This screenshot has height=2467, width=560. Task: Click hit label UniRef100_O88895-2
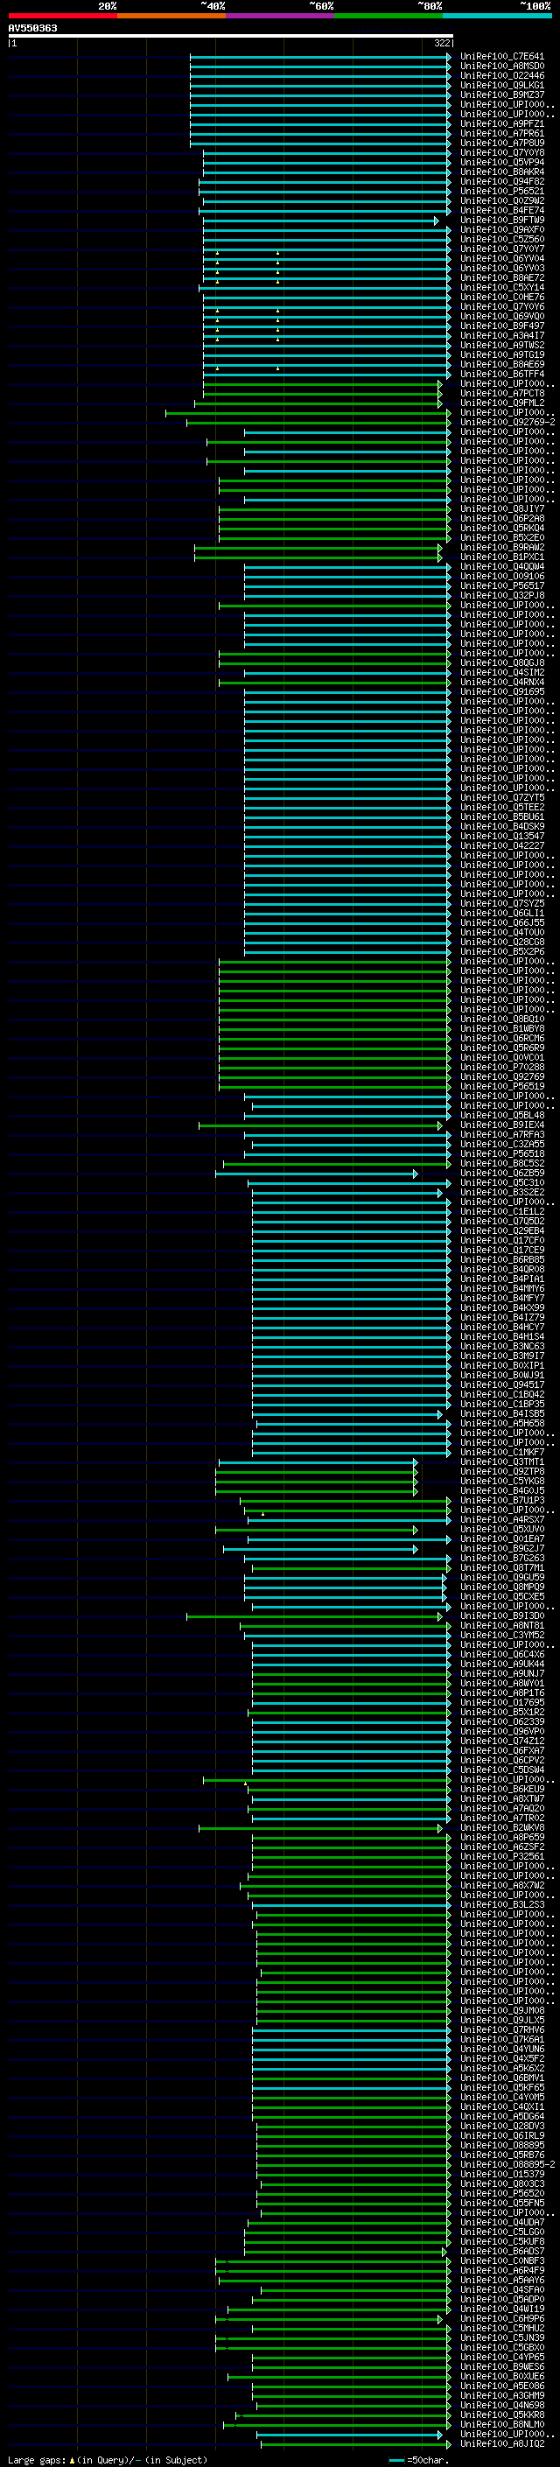[x=507, y=2164]
